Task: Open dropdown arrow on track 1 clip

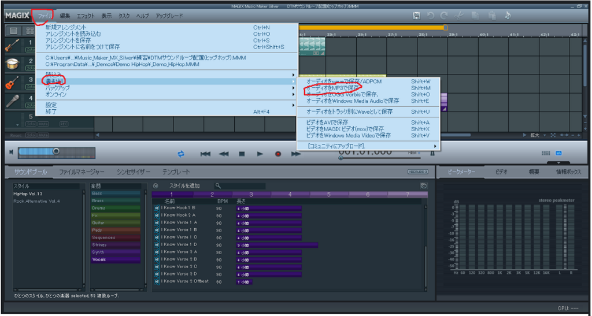Action: coord(316,53)
